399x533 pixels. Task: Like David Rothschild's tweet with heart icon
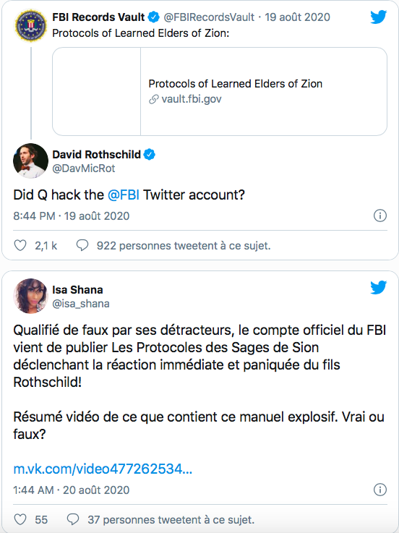click(x=20, y=245)
